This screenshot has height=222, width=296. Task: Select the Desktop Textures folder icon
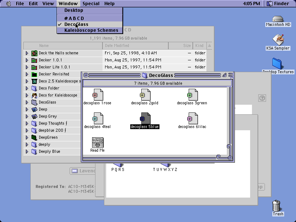(x=277, y=64)
